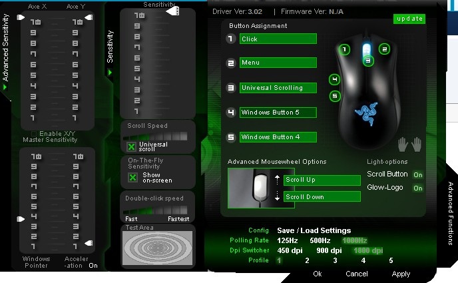Click Save / Load Settings
This screenshot has width=458, height=283.
(x=314, y=230)
